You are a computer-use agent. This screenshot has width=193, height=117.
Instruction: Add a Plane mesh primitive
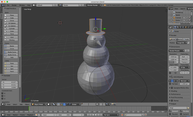pyautogui.click(x=11, y=15)
